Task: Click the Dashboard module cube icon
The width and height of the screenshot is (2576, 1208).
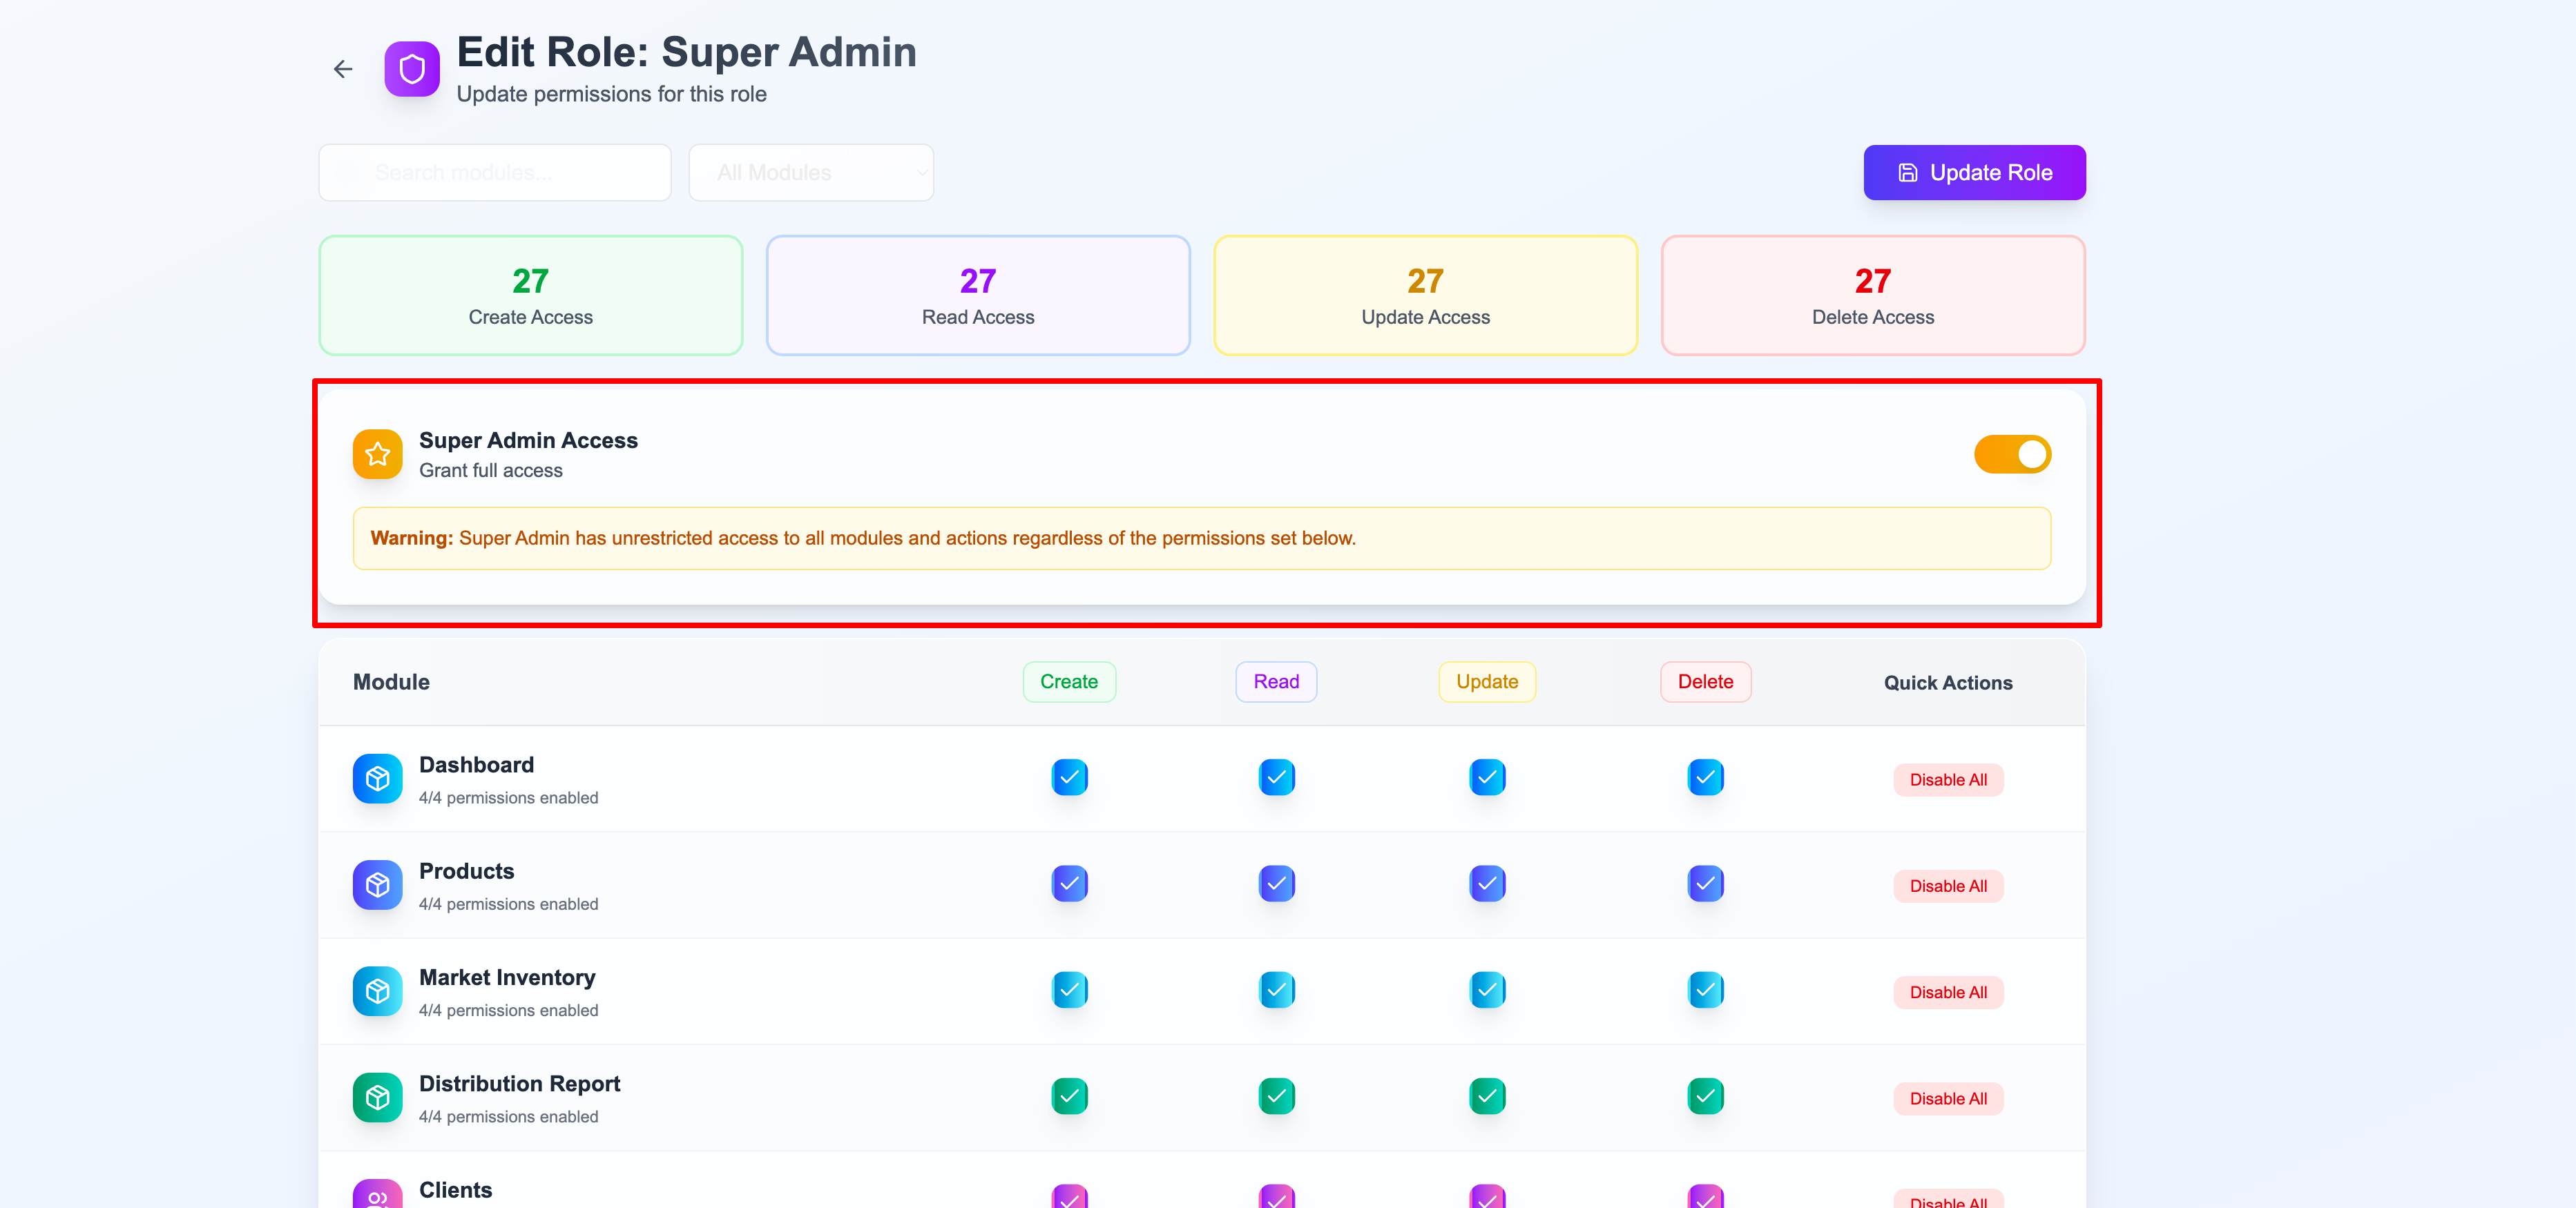Action: pos(377,779)
